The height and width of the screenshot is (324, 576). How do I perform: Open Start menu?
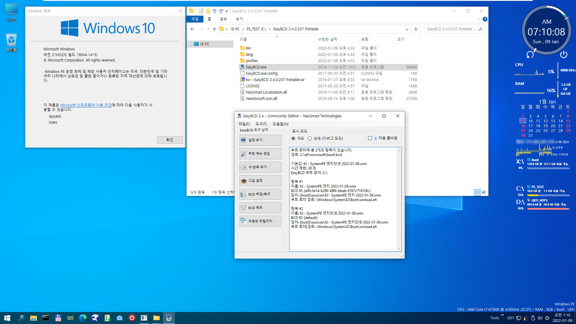[7, 318]
